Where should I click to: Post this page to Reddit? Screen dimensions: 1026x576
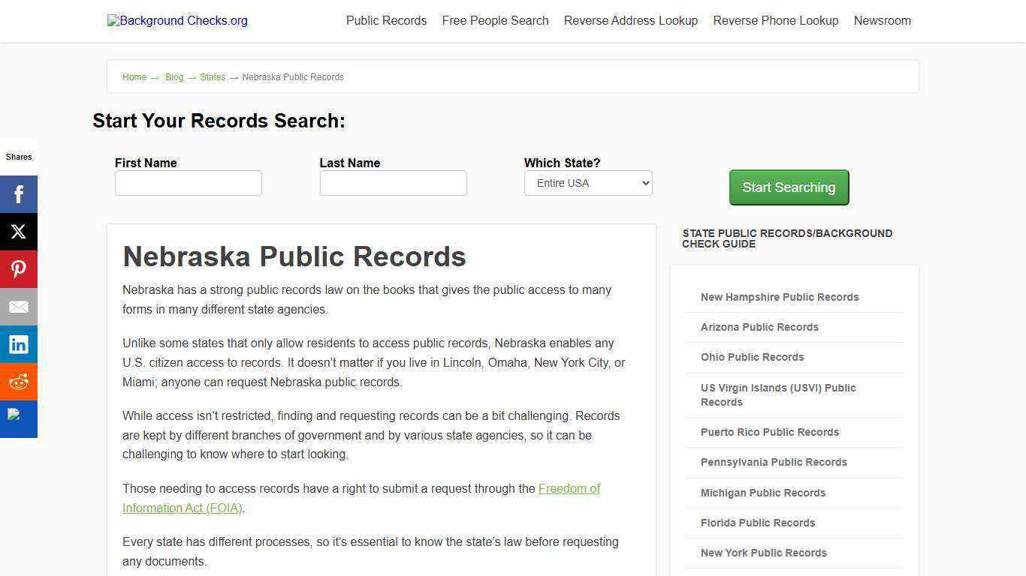(x=19, y=381)
